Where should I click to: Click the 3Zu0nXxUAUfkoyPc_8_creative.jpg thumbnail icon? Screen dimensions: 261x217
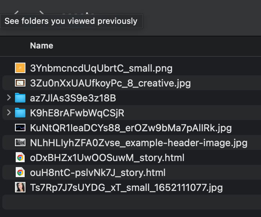click(20, 83)
